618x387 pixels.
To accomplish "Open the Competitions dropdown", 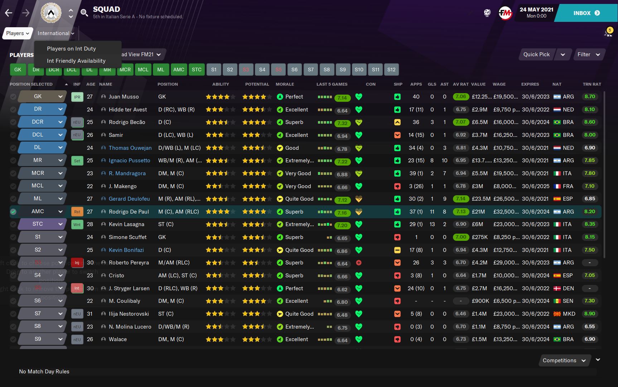I will [x=564, y=360].
